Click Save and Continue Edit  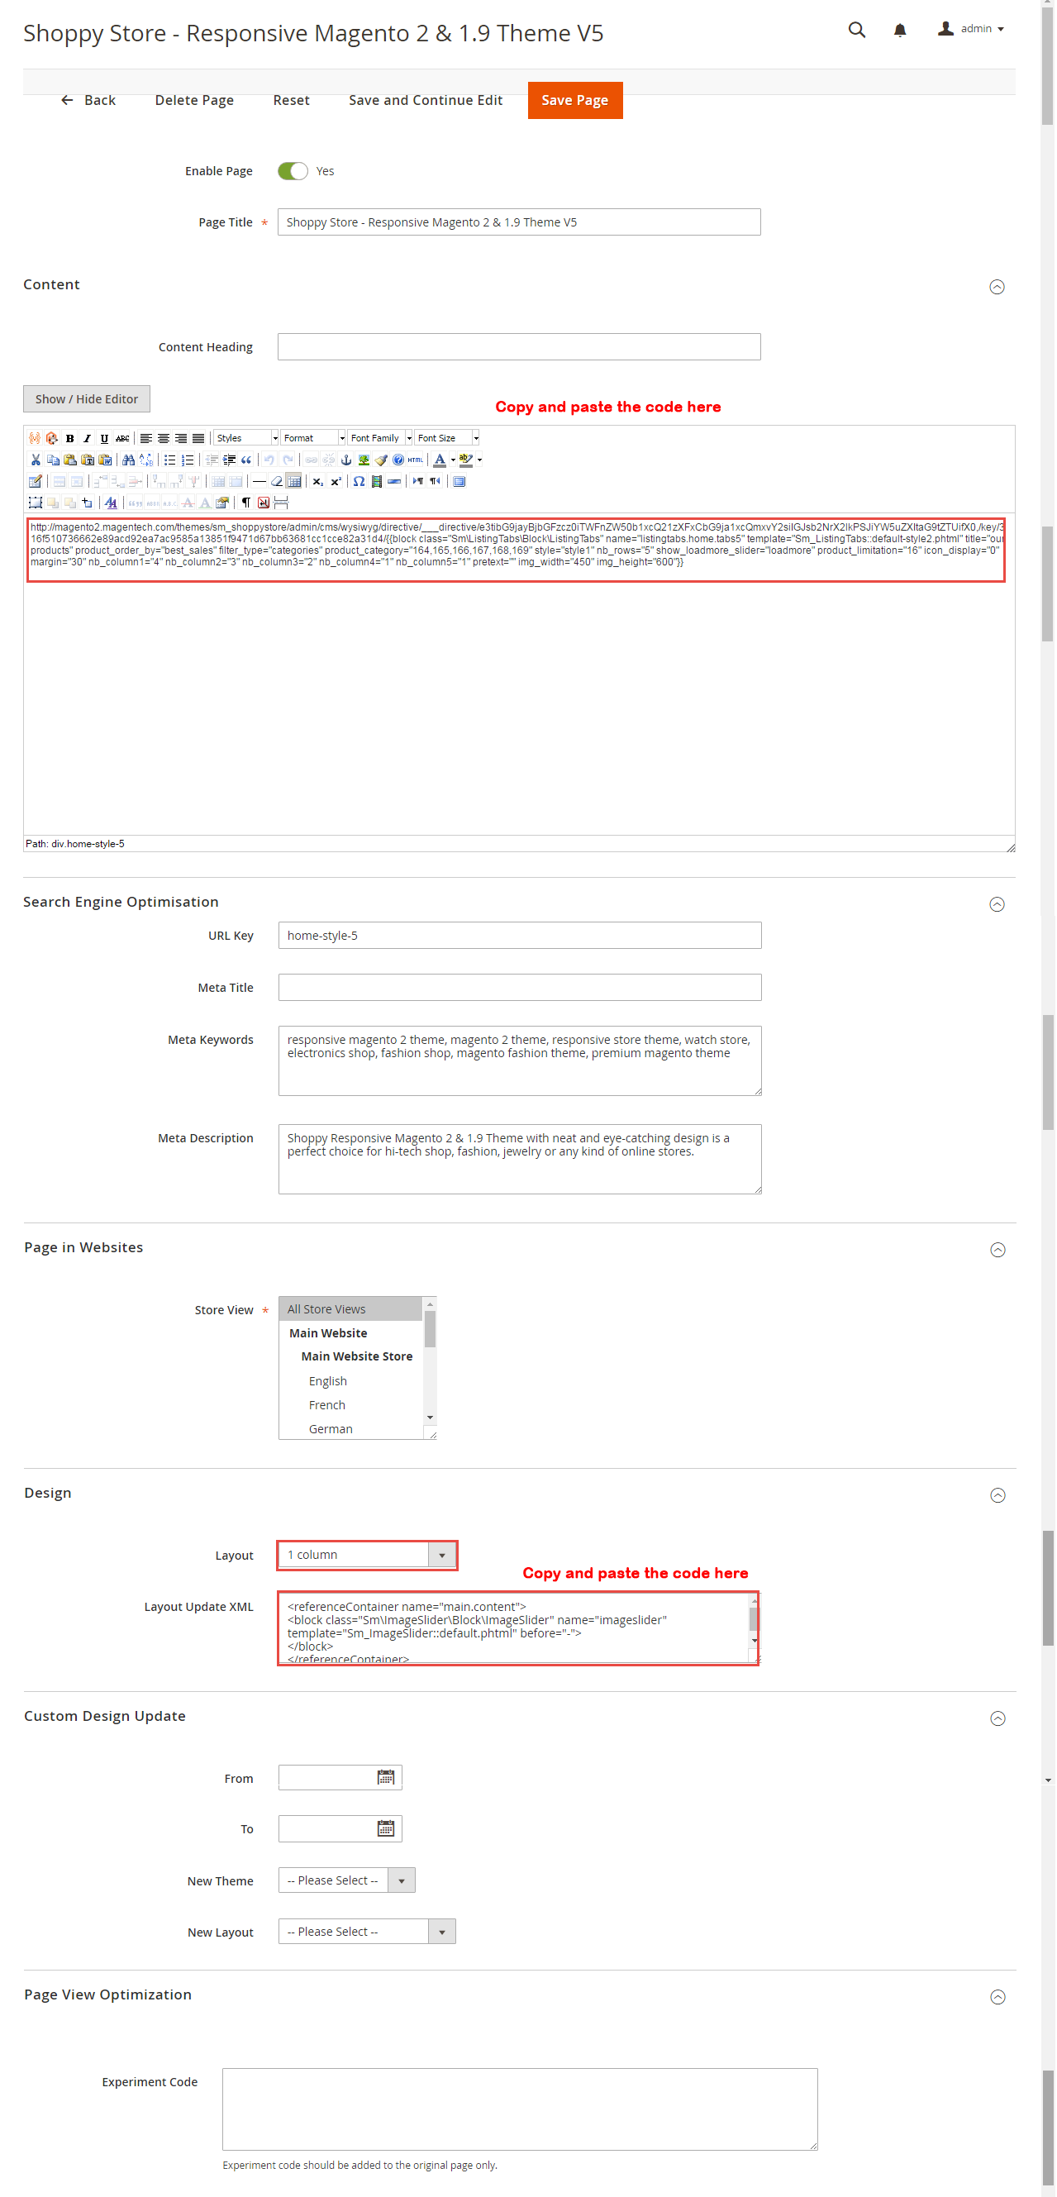click(x=426, y=100)
